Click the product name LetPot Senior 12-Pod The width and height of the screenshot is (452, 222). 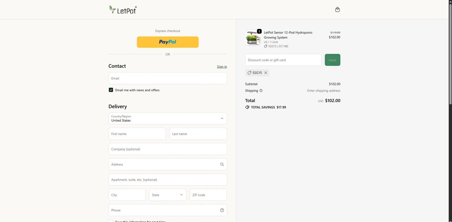[x=288, y=35]
